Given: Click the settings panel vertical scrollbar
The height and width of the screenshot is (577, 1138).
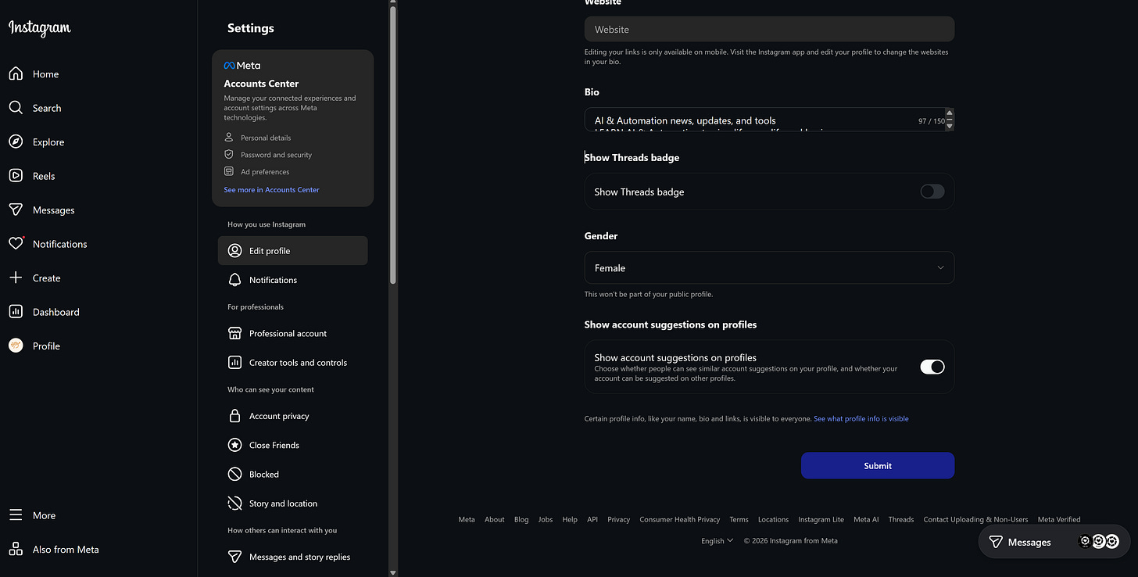Looking at the screenshot, I should click(x=393, y=145).
